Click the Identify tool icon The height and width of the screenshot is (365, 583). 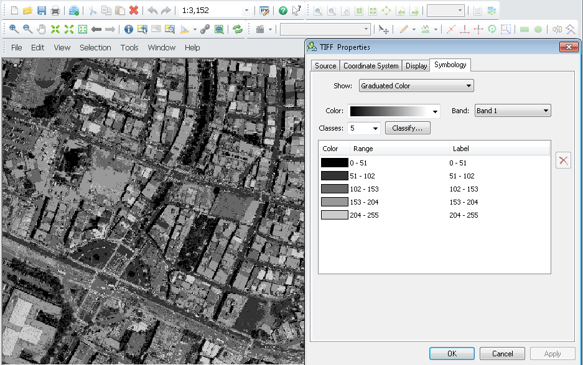(x=128, y=29)
